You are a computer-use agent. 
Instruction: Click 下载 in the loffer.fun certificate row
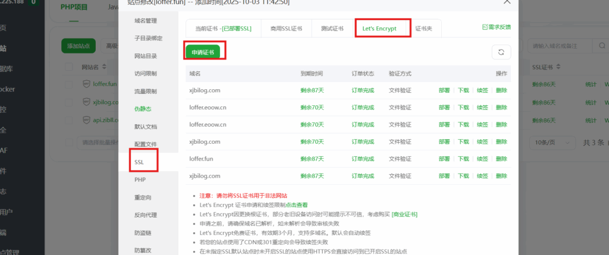463,159
